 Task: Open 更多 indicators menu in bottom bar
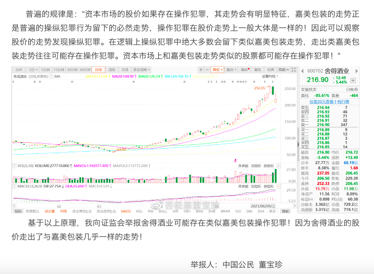tap(272, 211)
